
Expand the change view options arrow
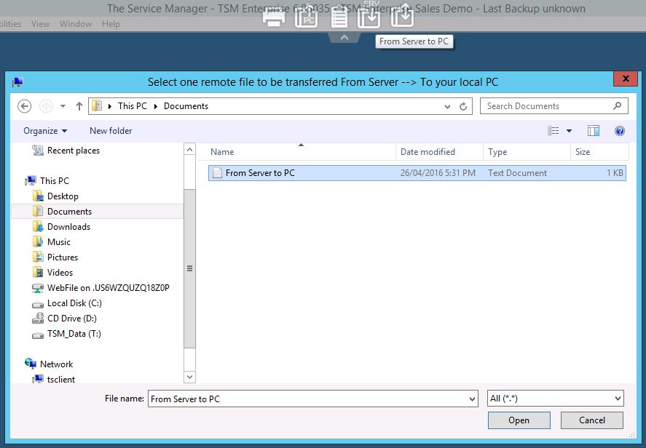pyautogui.click(x=569, y=131)
